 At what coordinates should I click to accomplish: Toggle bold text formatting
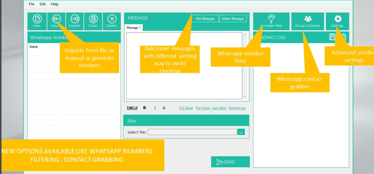point(145,108)
